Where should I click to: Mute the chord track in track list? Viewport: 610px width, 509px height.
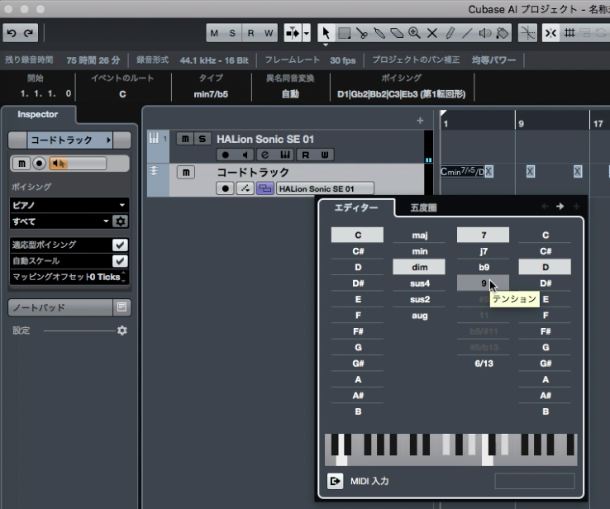pos(186,172)
